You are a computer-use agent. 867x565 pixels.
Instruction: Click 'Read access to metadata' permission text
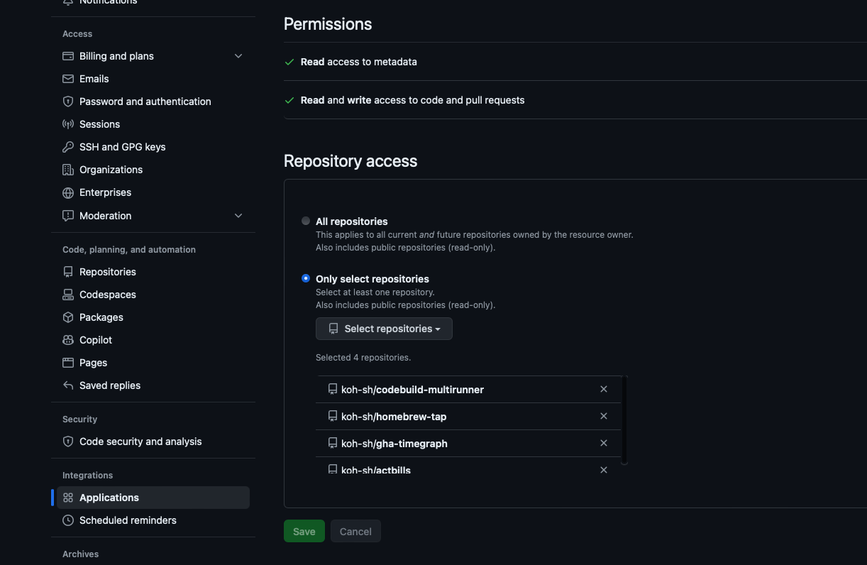(x=358, y=62)
